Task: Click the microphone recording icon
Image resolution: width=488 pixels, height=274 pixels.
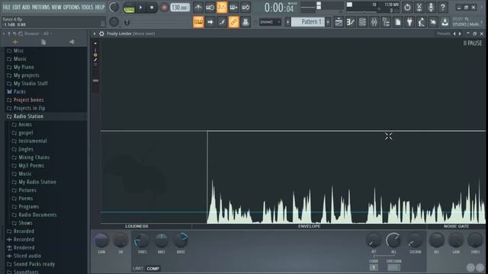Action: click(431, 7)
